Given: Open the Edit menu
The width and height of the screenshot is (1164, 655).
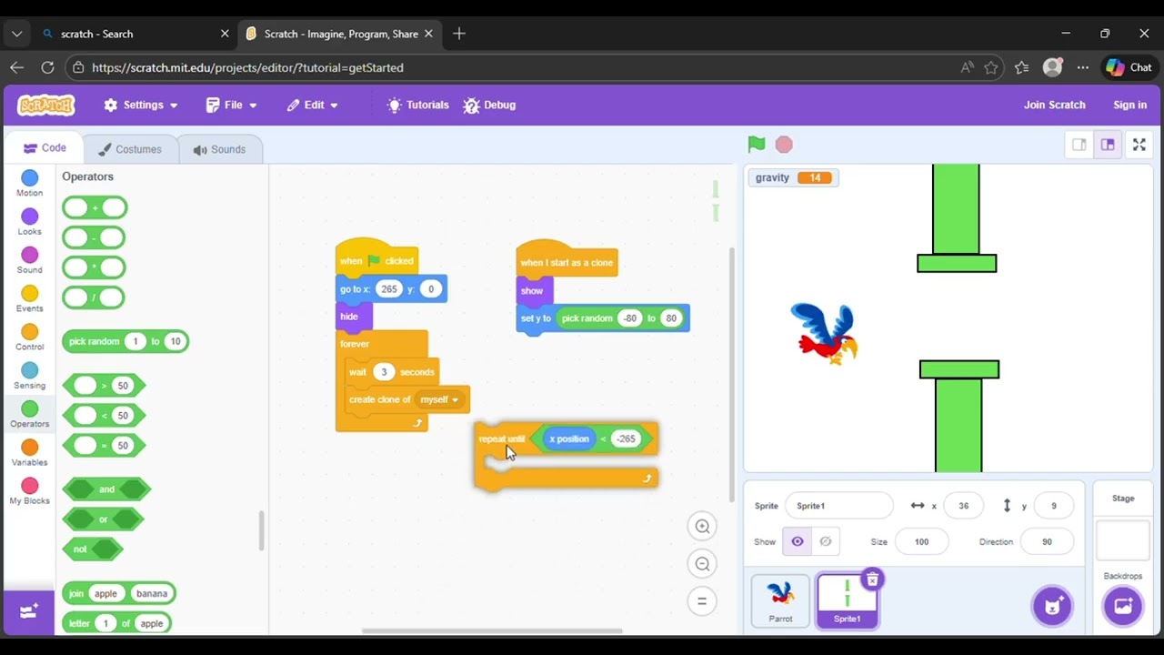Looking at the screenshot, I should pyautogui.click(x=313, y=105).
